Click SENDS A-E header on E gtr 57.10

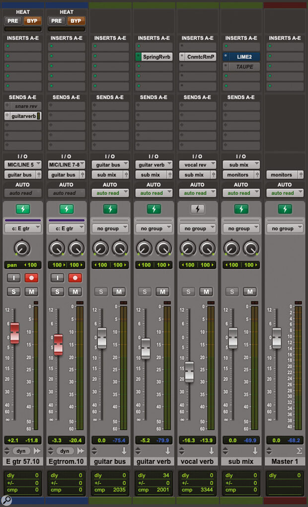[x=23, y=97]
